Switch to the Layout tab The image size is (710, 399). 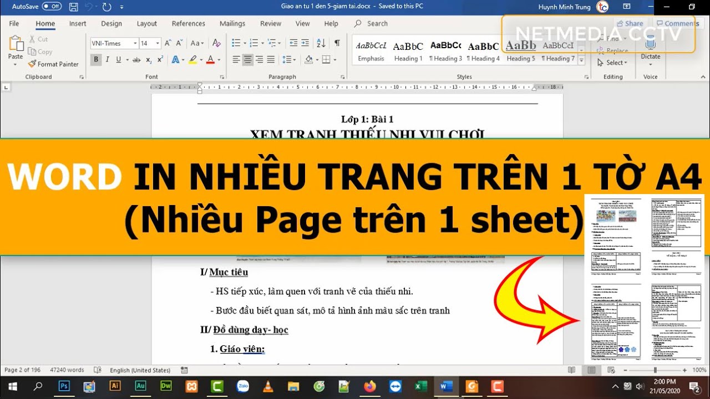click(x=147, y=23)
